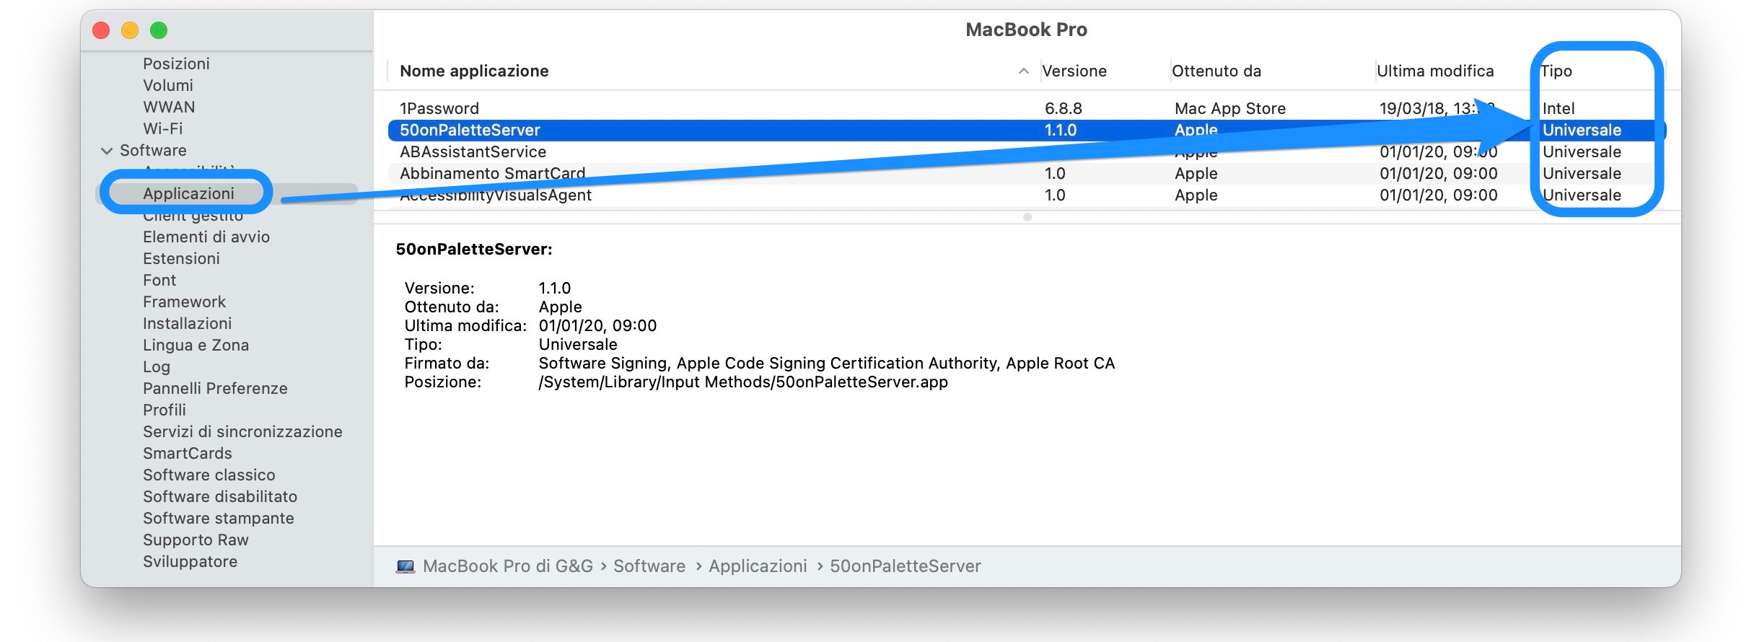Viewport: 1762px width, 642px height.
Task: Click Software in the path bar
Action: [x=649, y=566]
